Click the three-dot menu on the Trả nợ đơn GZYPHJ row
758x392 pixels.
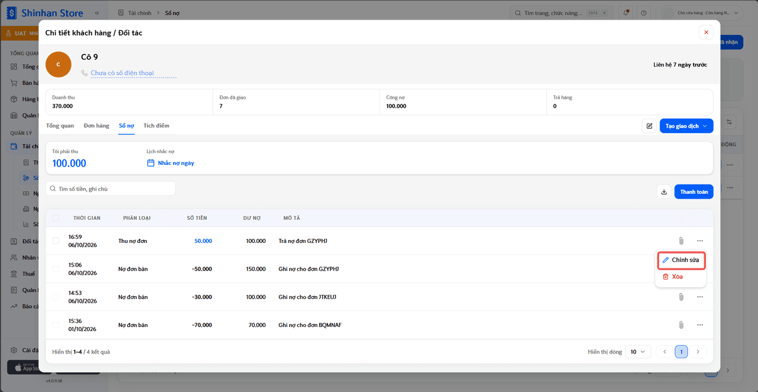coord(700,241)
